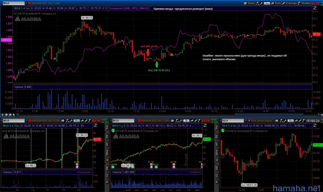Open DB side tab beside MGA 15m chart
The height and width of the screenshot is (192, 323).
(x=107, y=168)
